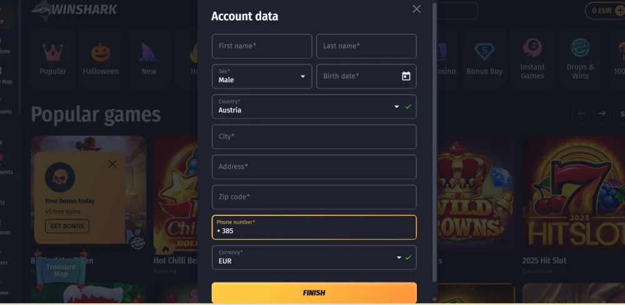Select the Drops & Wins icon

(580, 49)
